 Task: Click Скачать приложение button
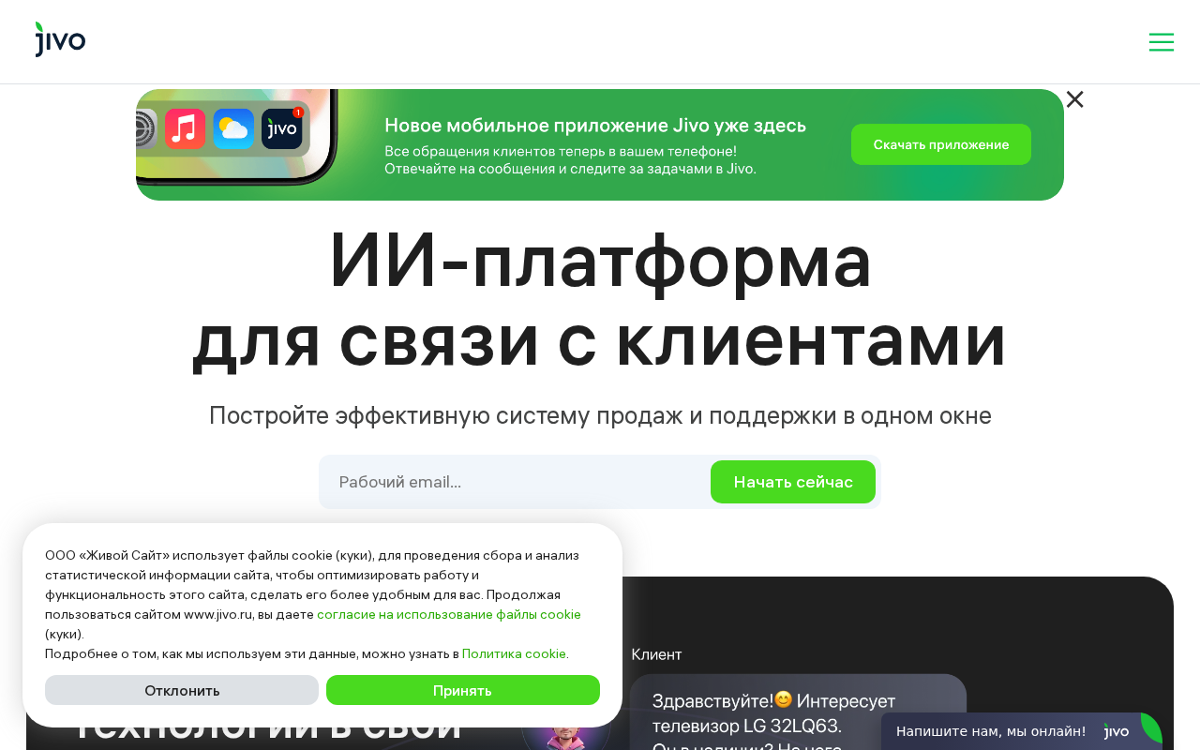tap(941, 144)
